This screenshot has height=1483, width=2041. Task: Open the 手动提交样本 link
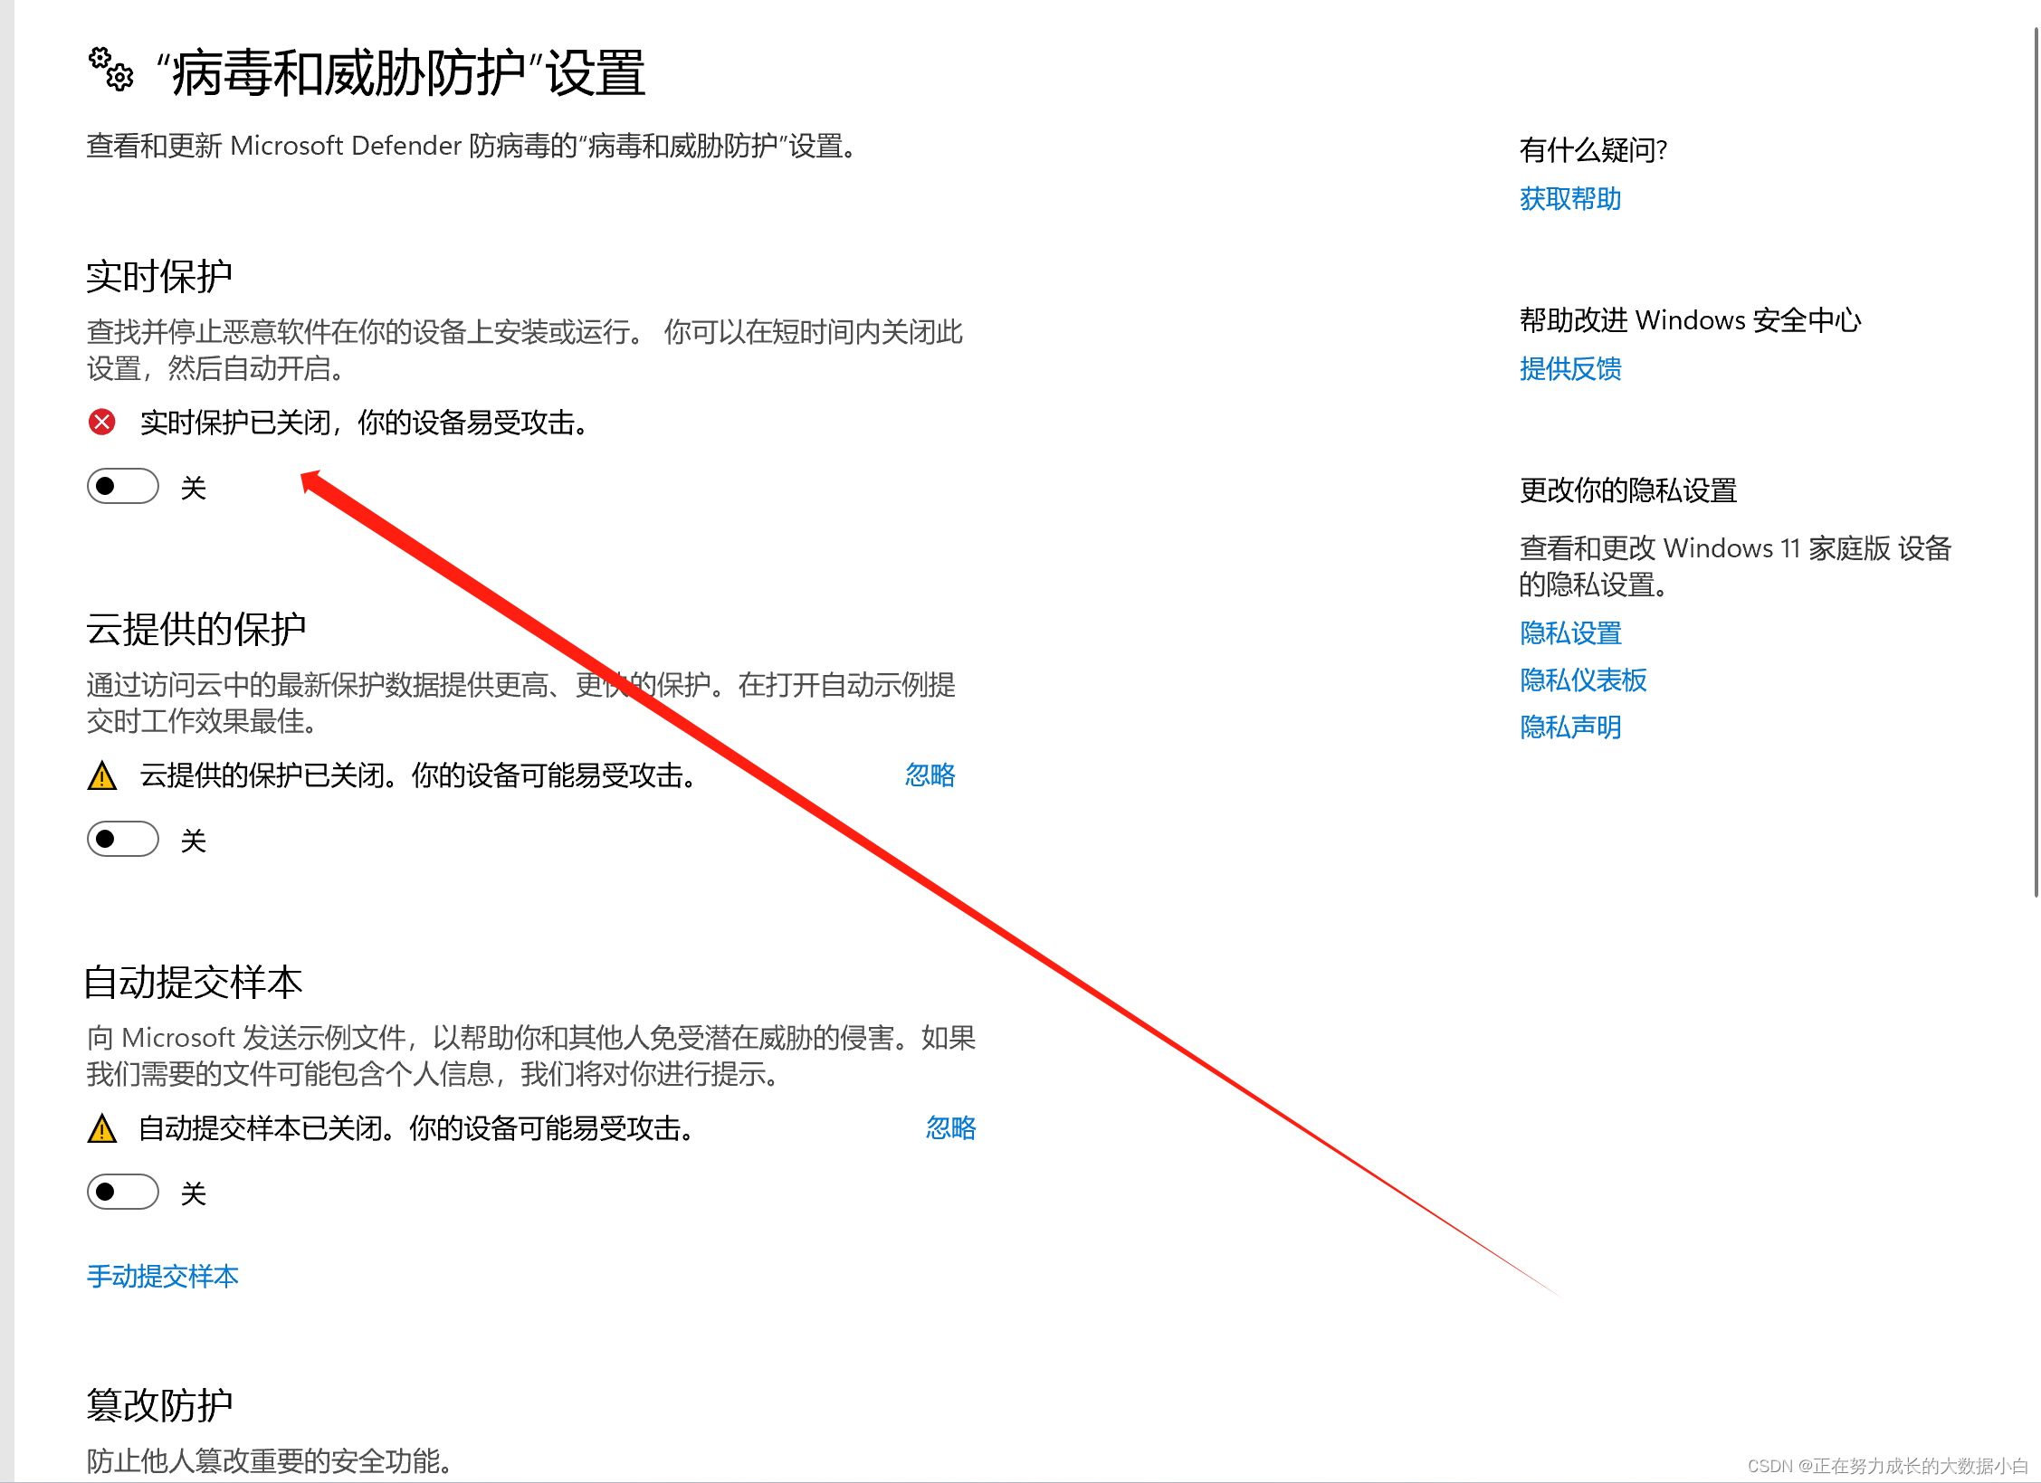pyautogui.click(x=163, y=1277)
